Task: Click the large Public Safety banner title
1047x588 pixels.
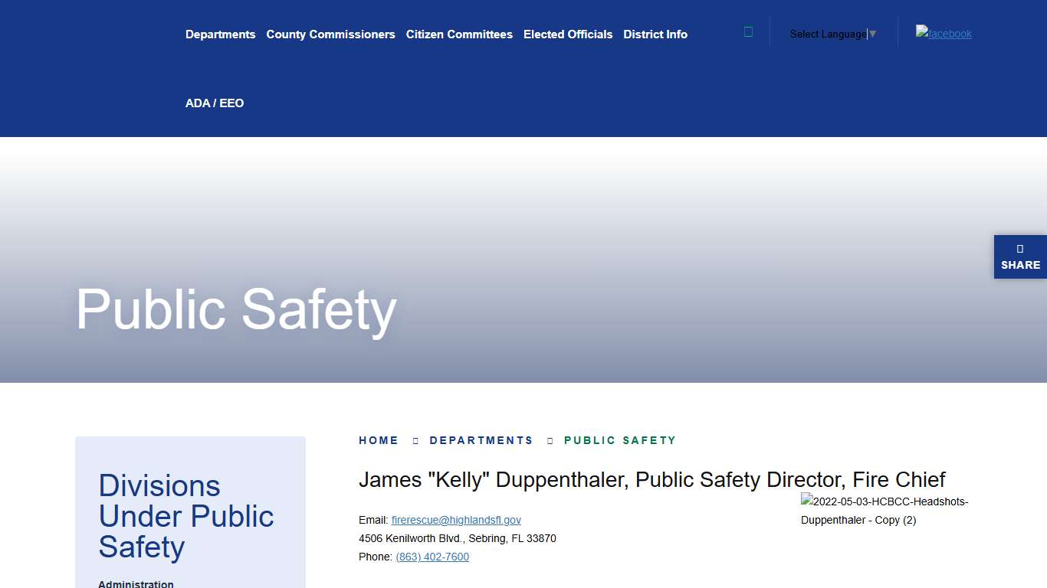Action: pyautogui.click(x=236, y=309)
